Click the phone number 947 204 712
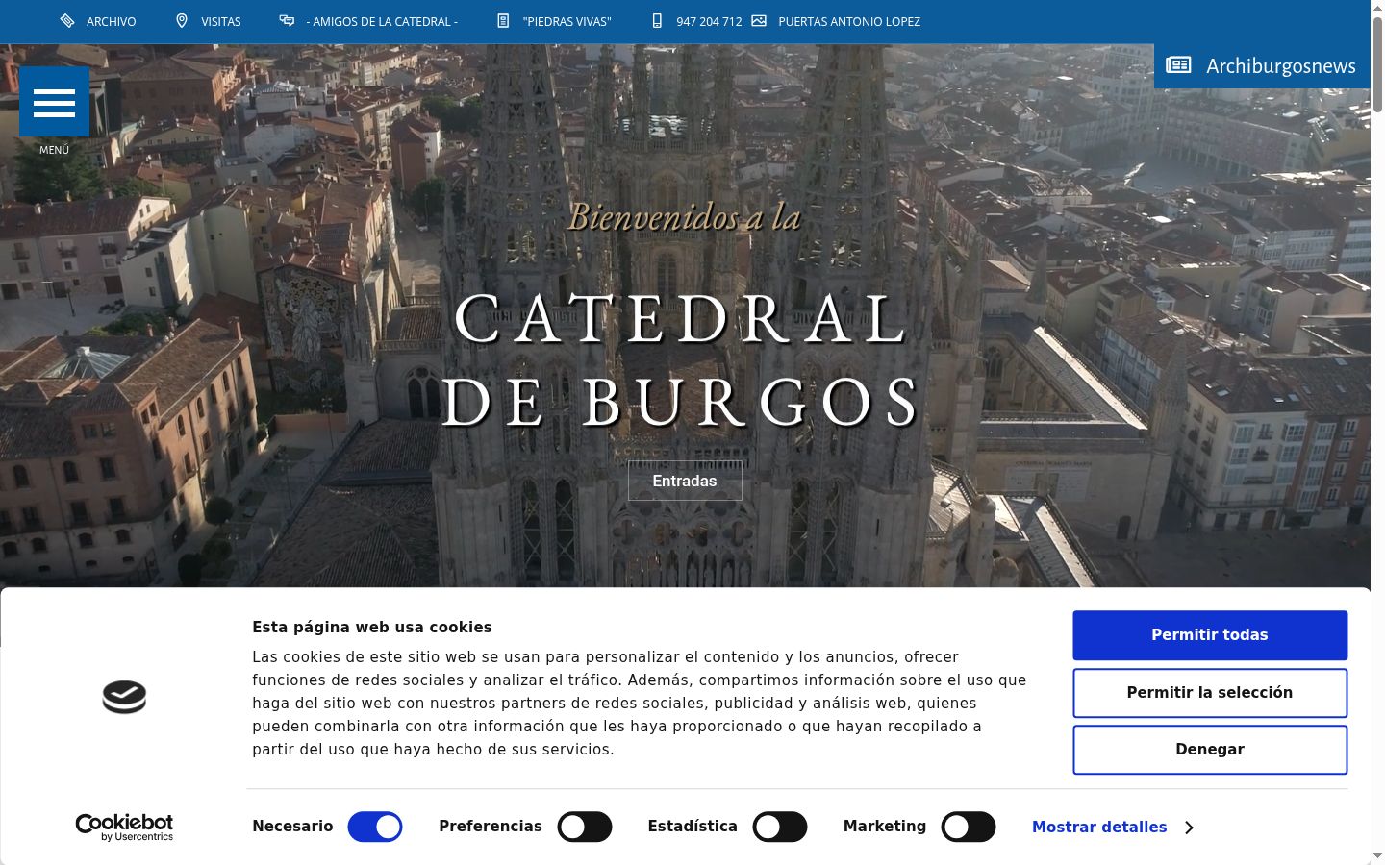This screenshot has width=1385, height=865. (x=709, y=21)
